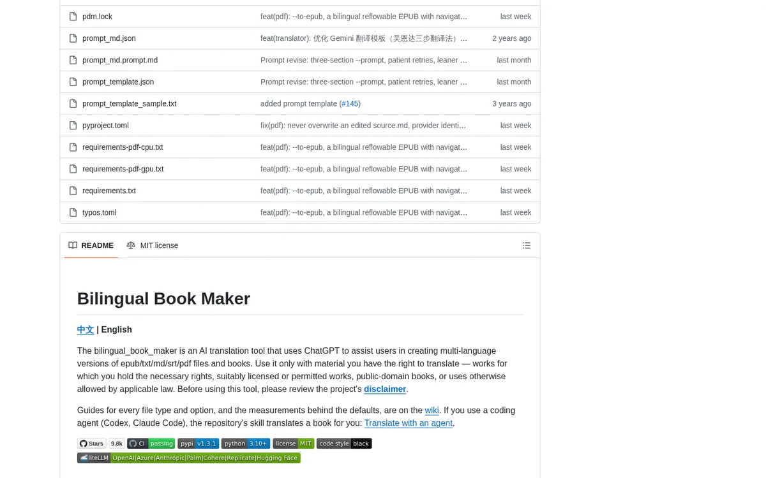766x478 pixels.
Task: Click file icon beside prompt_template.json
Action: click(x=73, y=82)
